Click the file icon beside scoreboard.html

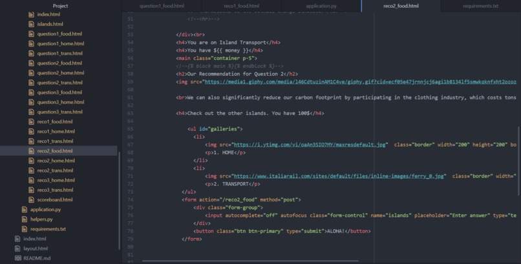point(31,199)
